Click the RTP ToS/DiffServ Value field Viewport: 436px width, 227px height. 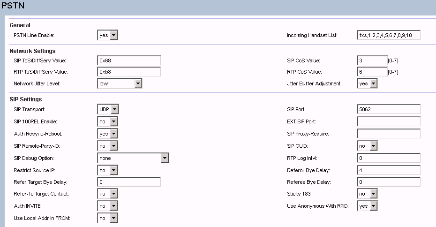pyautogui.click(x=129, y=72)
